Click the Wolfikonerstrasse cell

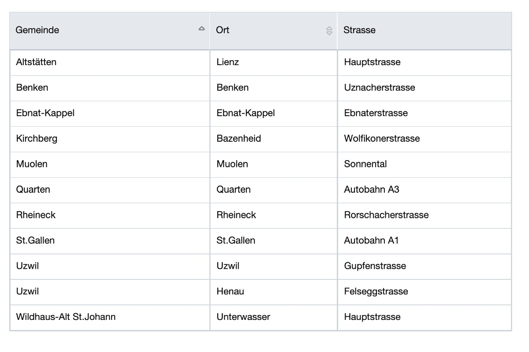point(382,139)
